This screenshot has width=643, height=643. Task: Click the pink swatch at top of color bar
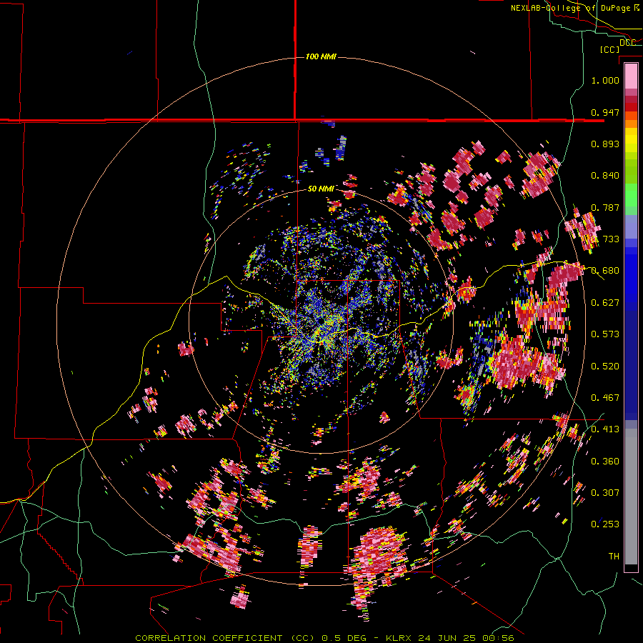coord(631,76)
